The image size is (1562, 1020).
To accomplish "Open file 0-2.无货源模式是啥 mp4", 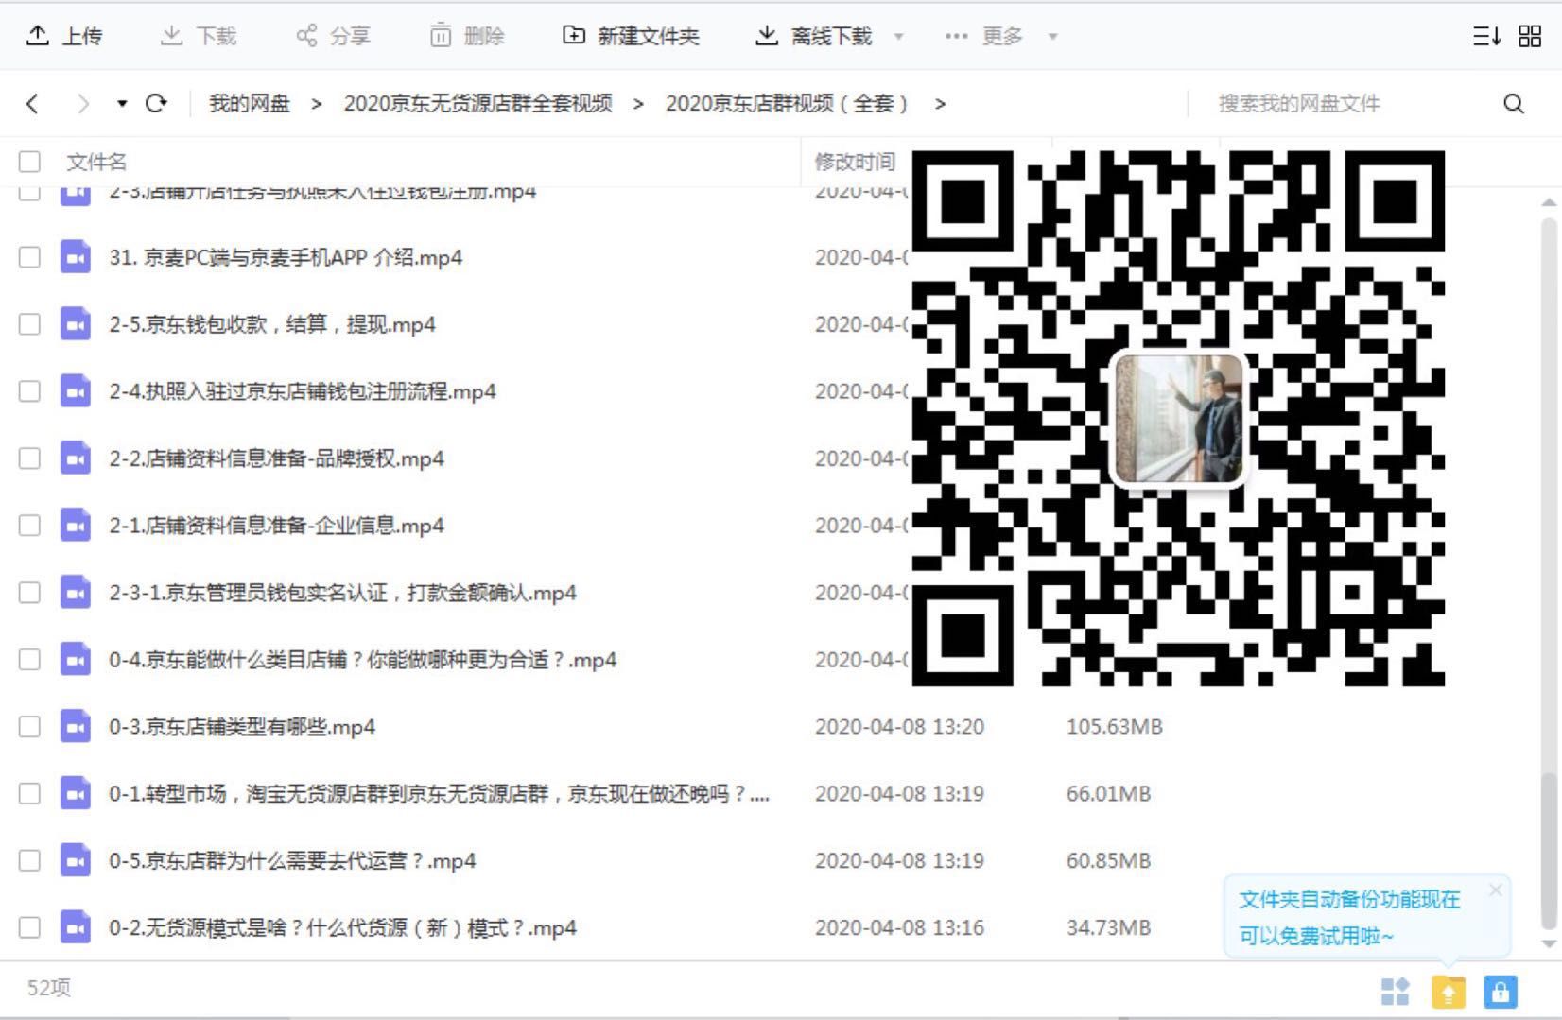I will click(x=342, y=927).
